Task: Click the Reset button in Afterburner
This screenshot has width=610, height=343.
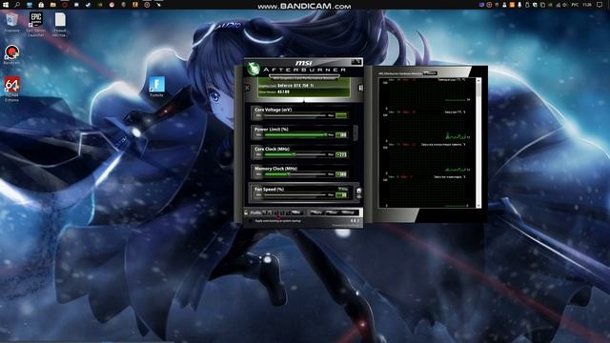Action: [x=332, y=212]
